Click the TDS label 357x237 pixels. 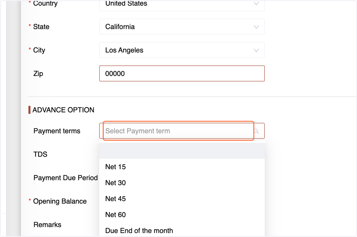click(x=40, y=154)
